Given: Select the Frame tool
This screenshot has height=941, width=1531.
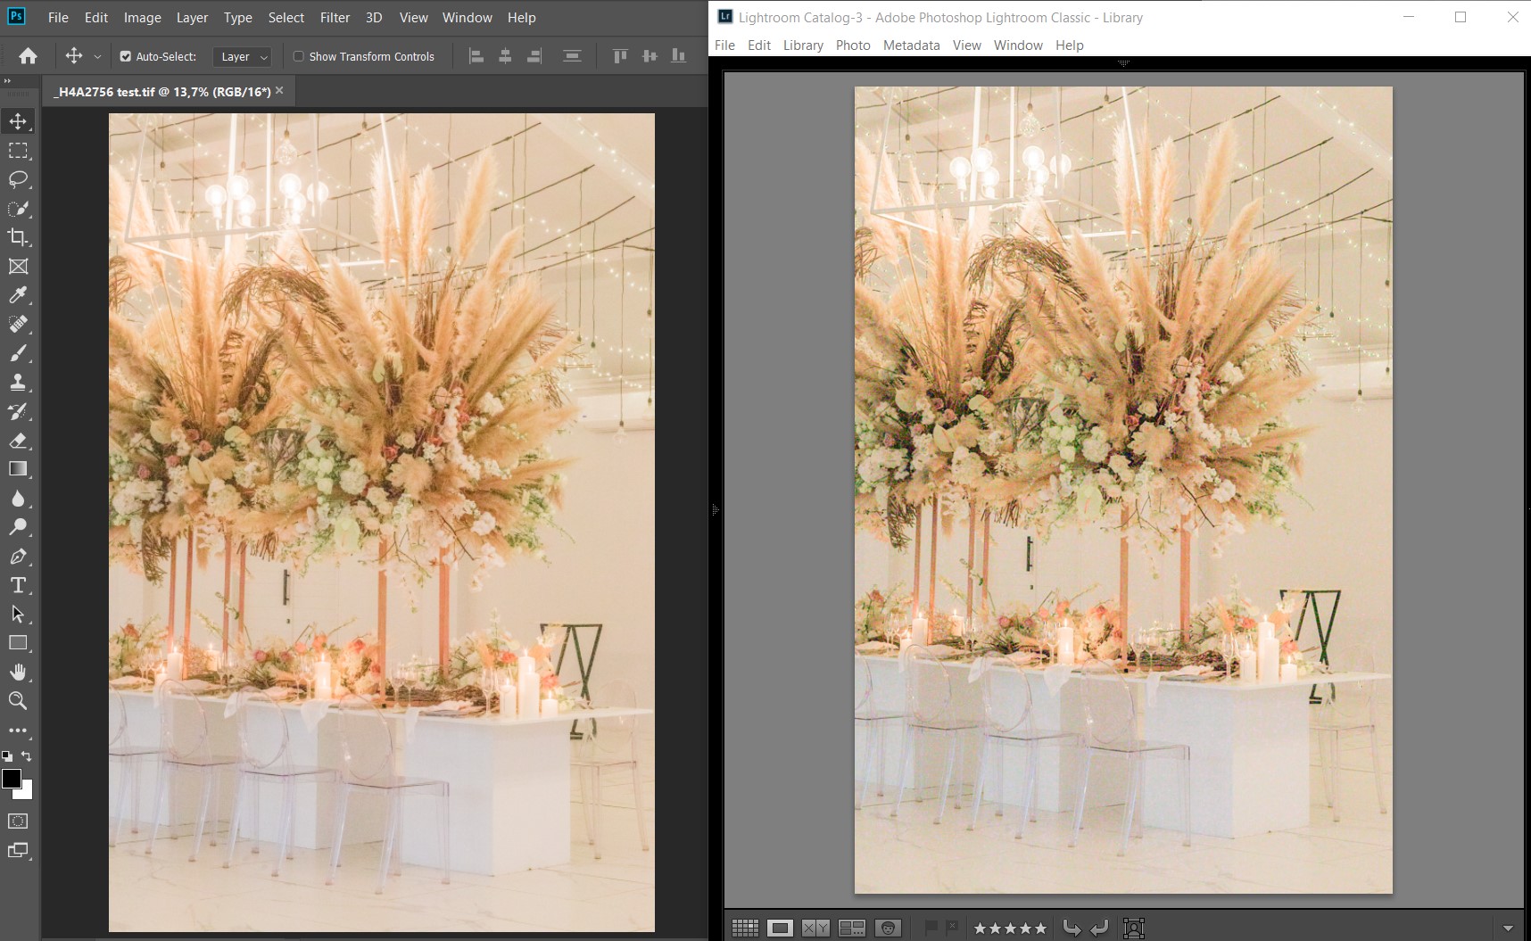Looking at the screenshot, I should (18, 266).
